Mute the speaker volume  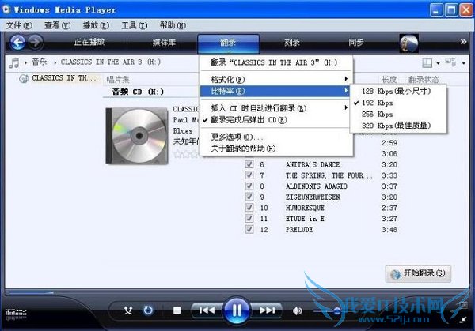click(297, 310)
